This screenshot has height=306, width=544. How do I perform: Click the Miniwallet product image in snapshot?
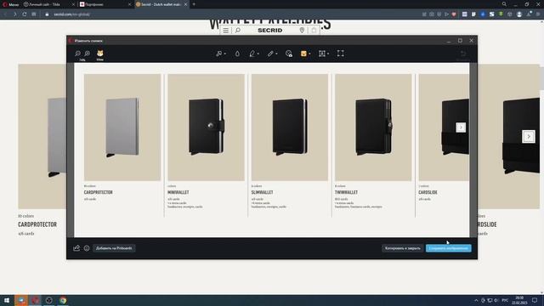206,127
